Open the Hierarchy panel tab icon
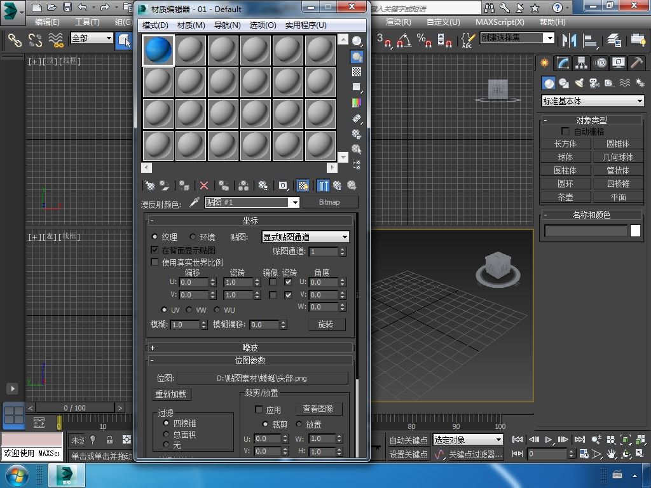The width and height of the screenshot is (651, 488). pos(581,63)
